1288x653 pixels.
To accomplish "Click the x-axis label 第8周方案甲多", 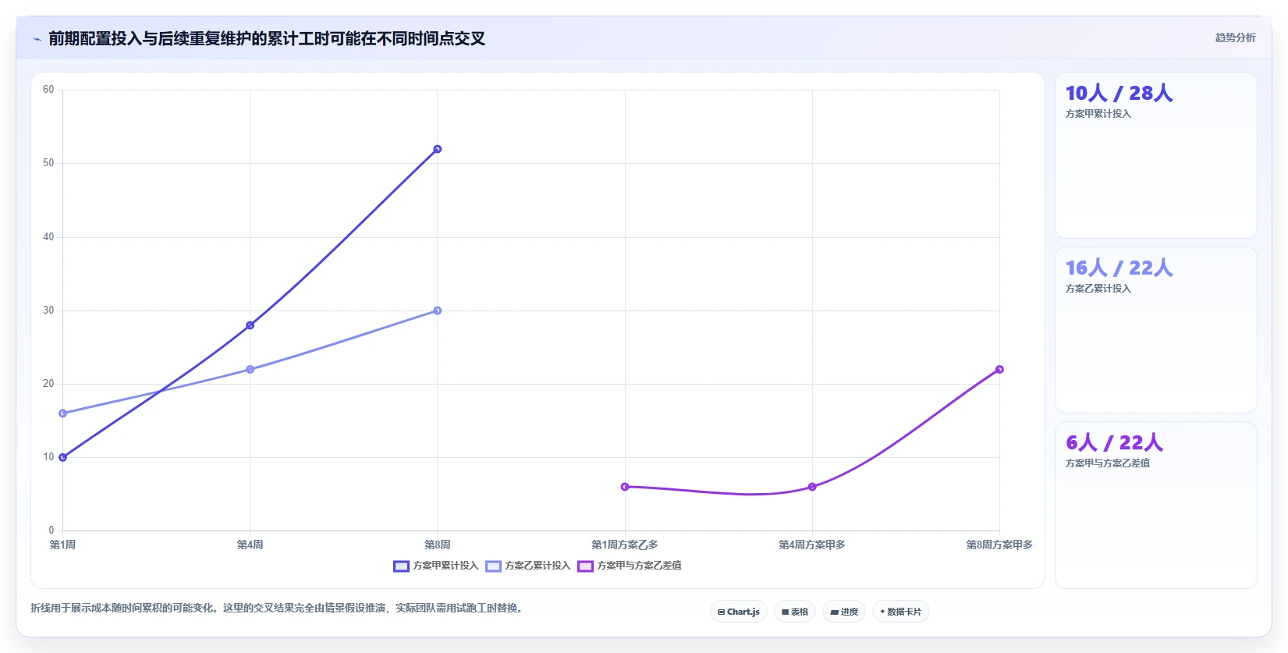I will pyautogui.click(x=999, y=545).
